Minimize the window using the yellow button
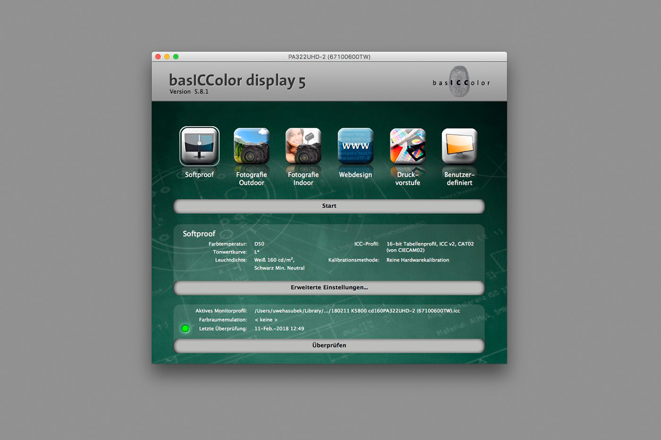This screenshot has width=661, height=440. [167, 57]
